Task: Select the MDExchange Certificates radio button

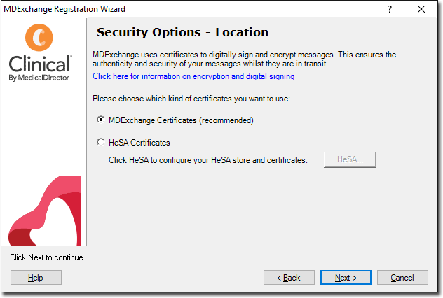Action: click(100, 120)
